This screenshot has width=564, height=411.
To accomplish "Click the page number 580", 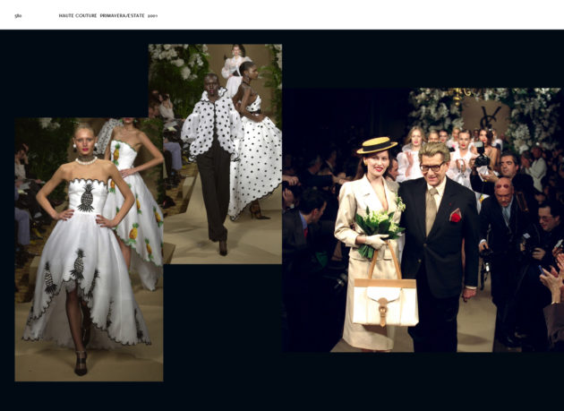I will click(19, 15).
